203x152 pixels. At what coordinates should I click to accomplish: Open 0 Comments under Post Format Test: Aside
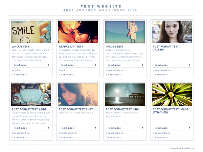19,137
